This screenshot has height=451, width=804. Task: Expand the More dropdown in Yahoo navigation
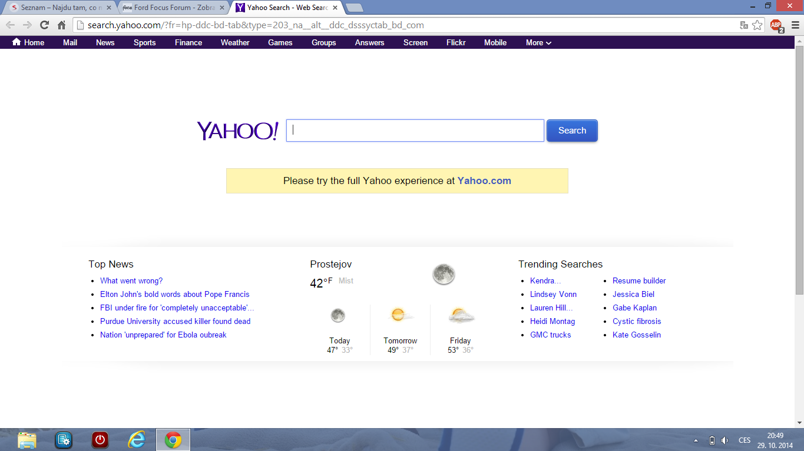[538, 42]
